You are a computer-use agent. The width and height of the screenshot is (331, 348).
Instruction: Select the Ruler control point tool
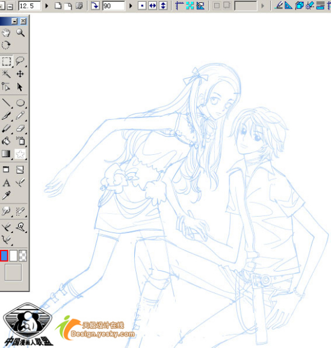6,87
